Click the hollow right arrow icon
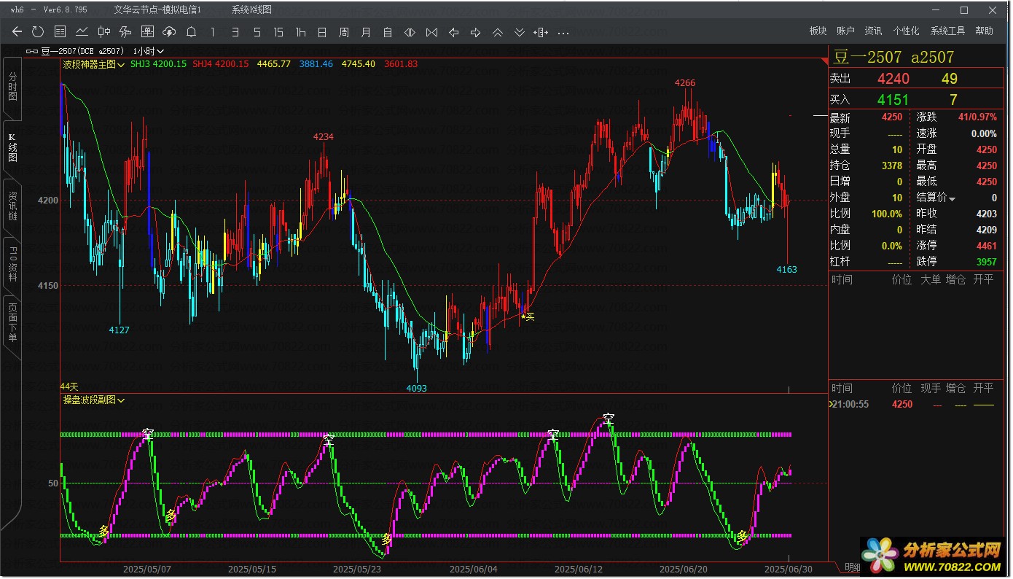This screenshot has width=1013, height=579. 475,32
